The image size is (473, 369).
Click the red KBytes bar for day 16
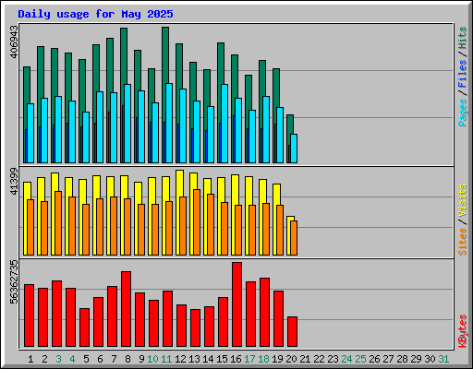pyautogui.click(x=236, y=304)
